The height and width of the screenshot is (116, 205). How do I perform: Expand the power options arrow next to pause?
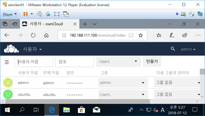[32, 14]
